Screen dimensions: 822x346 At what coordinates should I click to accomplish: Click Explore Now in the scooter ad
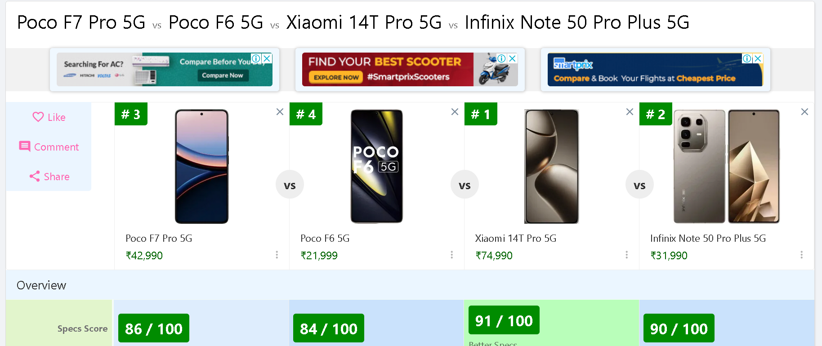pyautogui.click(x=336, y=77)
